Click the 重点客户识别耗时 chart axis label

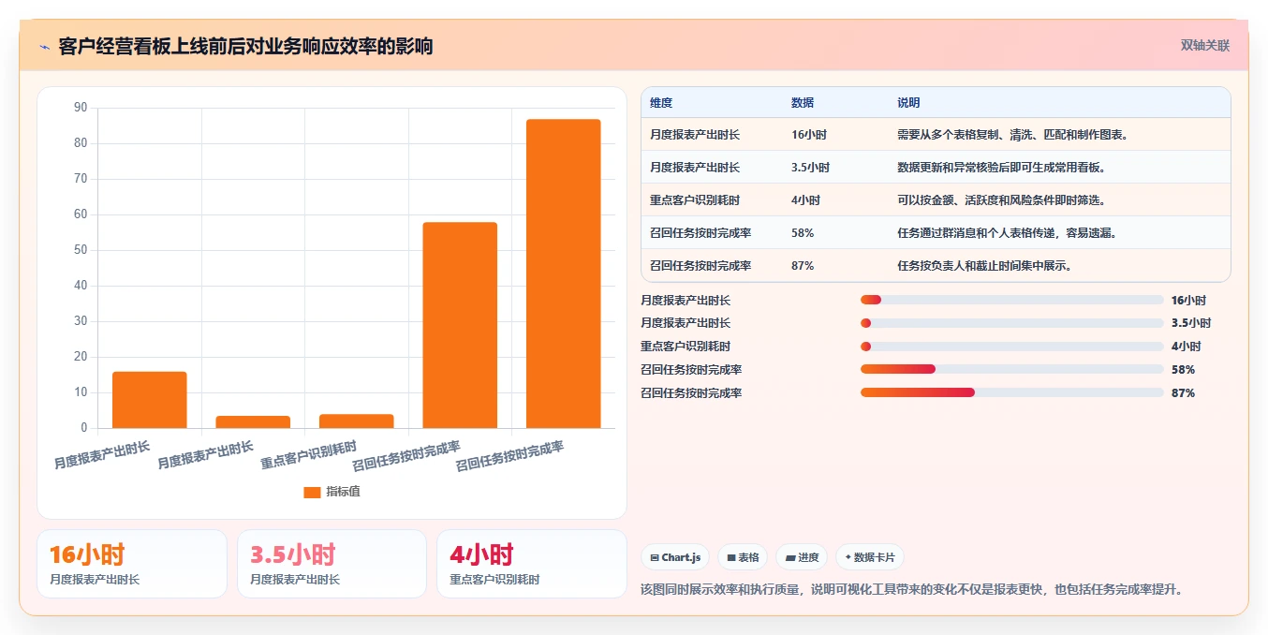tap(309, 454)
